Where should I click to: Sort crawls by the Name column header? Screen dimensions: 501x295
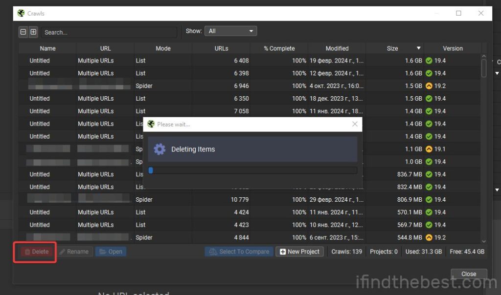point(47,48)
